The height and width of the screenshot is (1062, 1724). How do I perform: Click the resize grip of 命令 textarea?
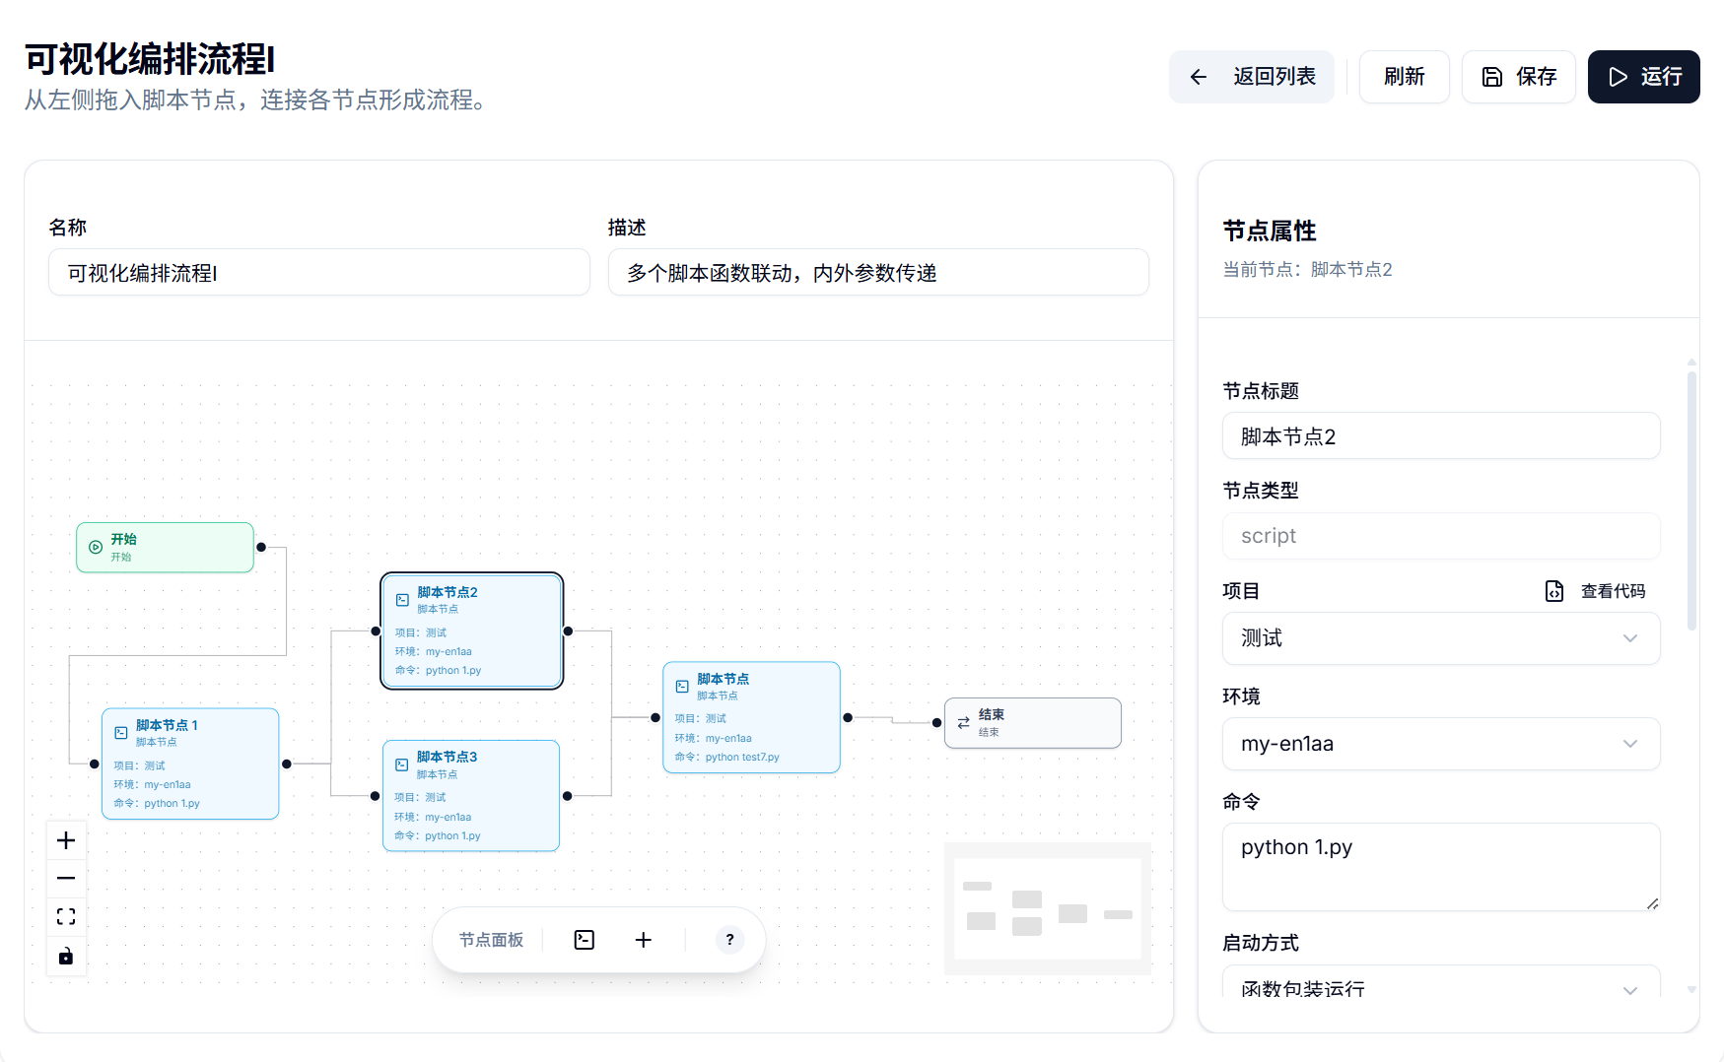[x=1652, y=903]
